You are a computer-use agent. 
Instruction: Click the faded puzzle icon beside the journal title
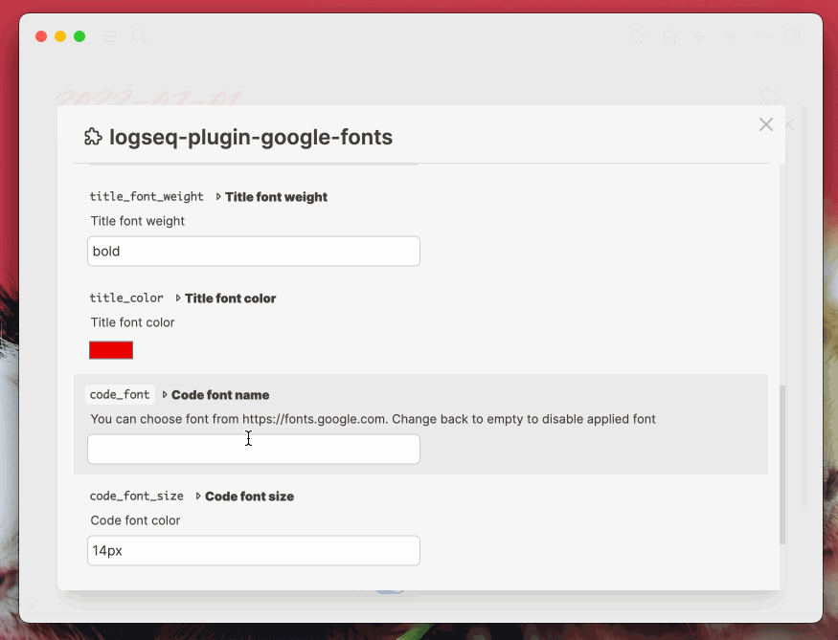pos(769,97)
